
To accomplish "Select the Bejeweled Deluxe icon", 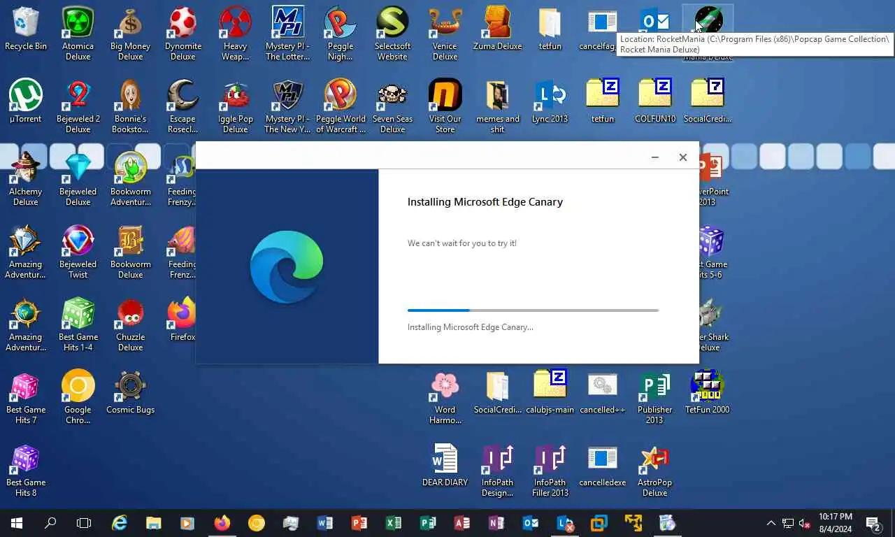I will click(x=78, y=179).
